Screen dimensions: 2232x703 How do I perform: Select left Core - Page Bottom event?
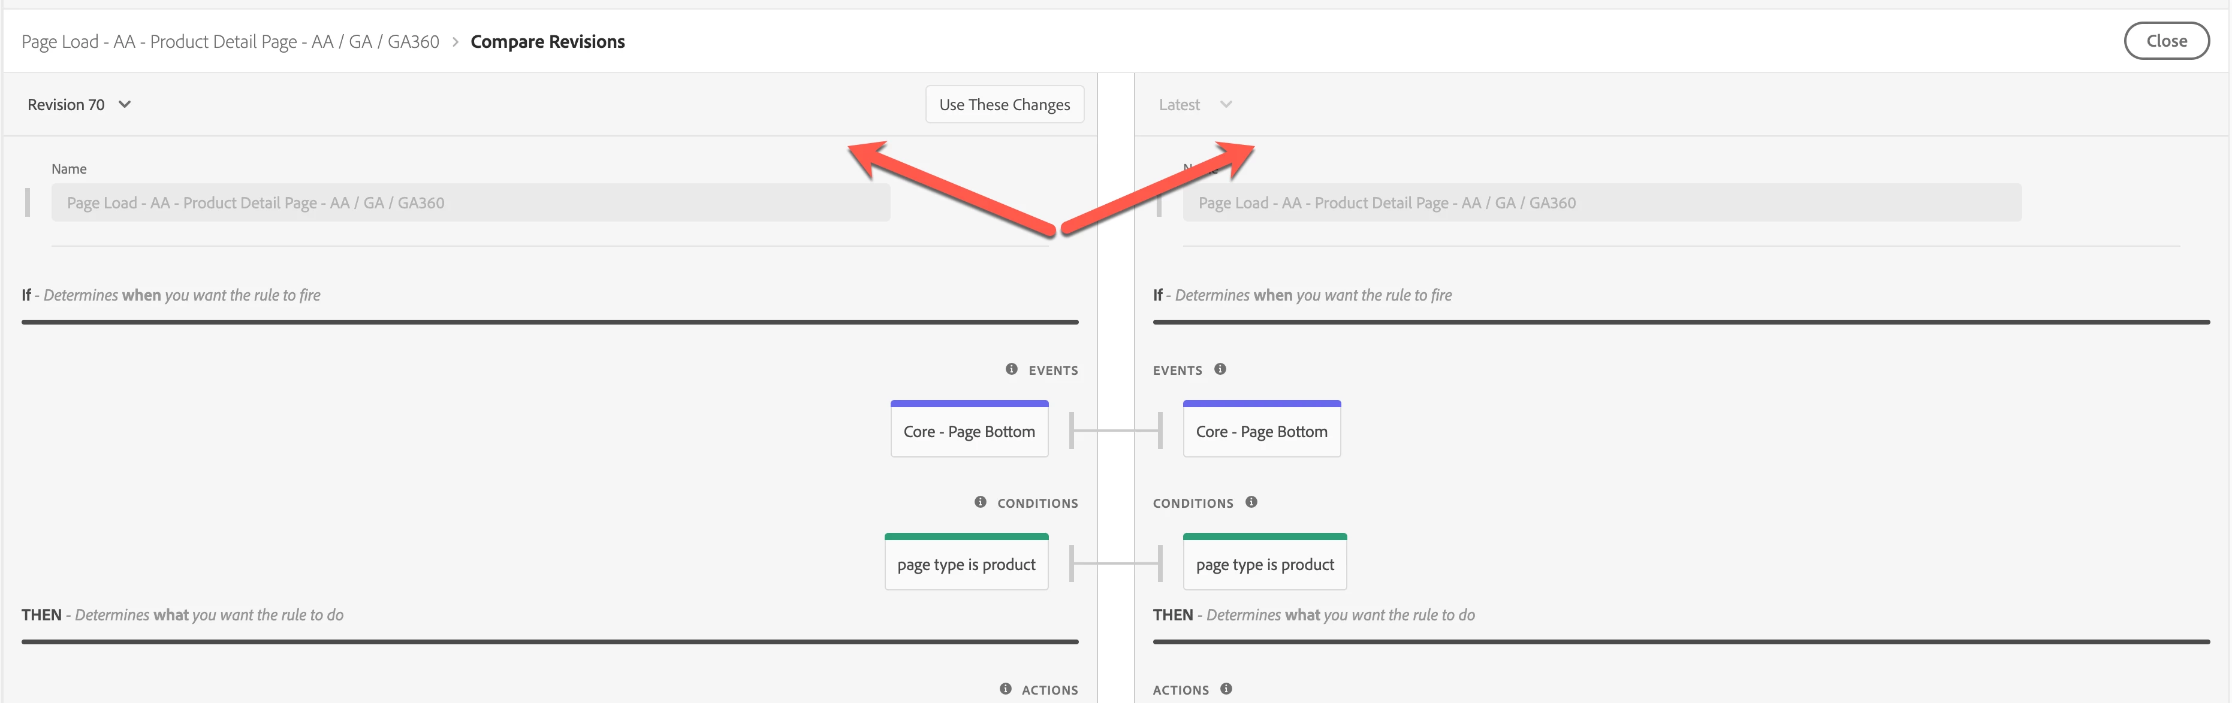click(969, 431)
